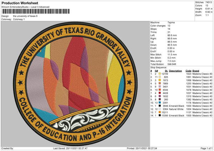Click the black swatch in the 3648 row
Image resolution: width=214 pixels, height=151 pixels.
pyautogui.click(x=160, y=106)
